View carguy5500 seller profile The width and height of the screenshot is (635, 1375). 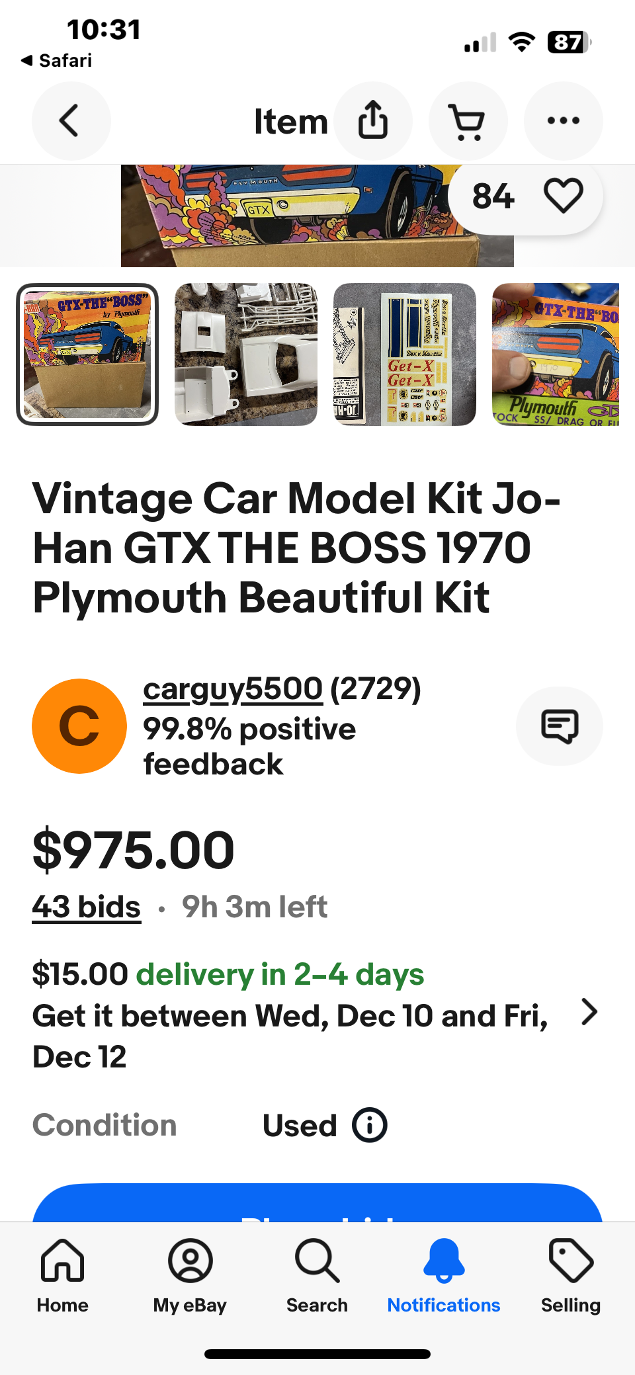pos(233,689)
